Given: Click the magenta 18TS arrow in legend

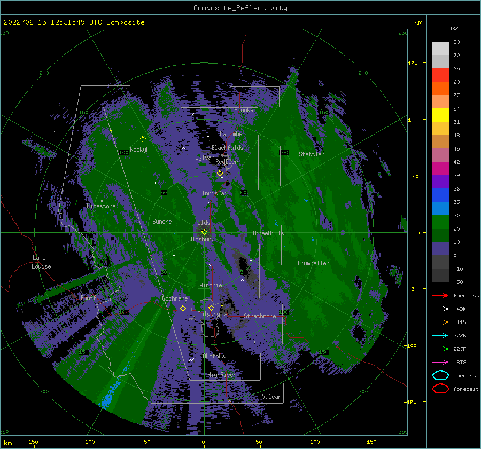Looking at the screenshot, I should click(x=440, y=363).
